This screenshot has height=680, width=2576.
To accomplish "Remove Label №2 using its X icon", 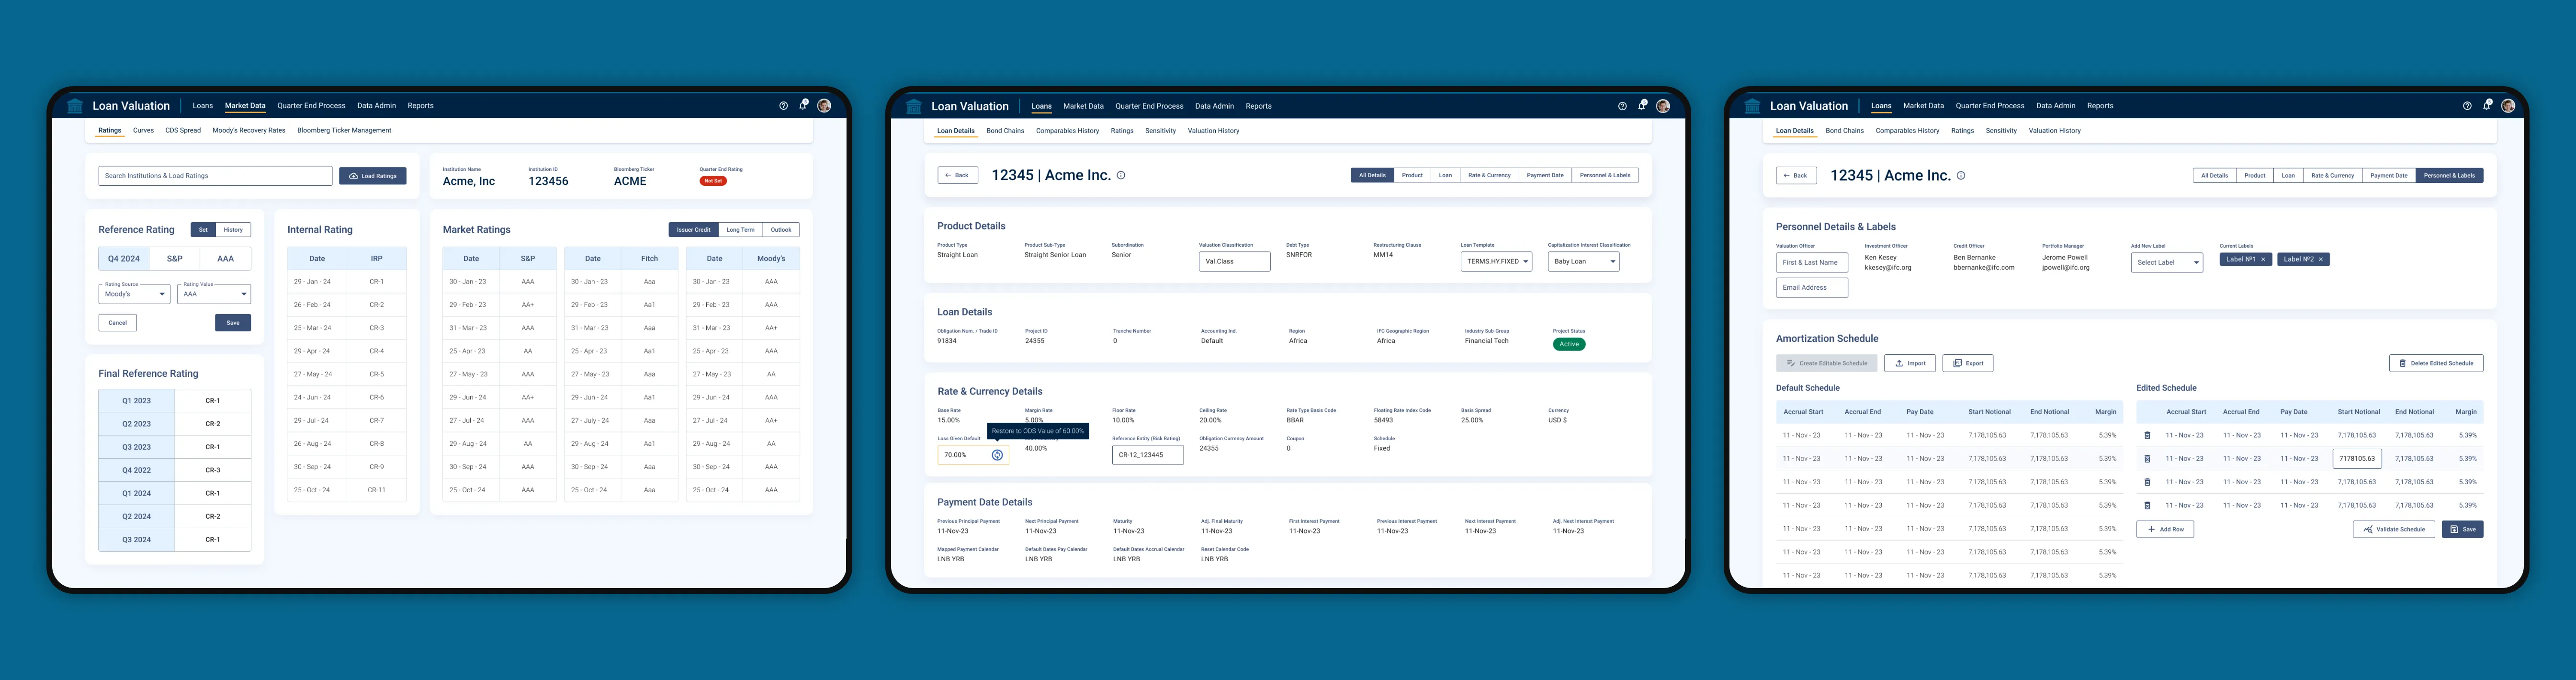I will (x=2321, y=259).
